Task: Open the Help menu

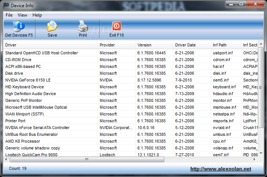Action: (37, 15)
